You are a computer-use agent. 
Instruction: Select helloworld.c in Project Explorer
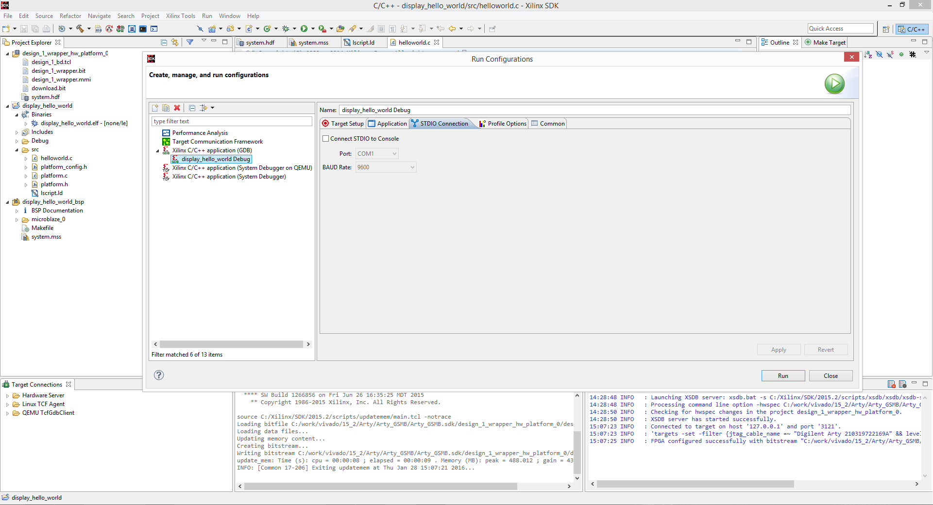56,158
